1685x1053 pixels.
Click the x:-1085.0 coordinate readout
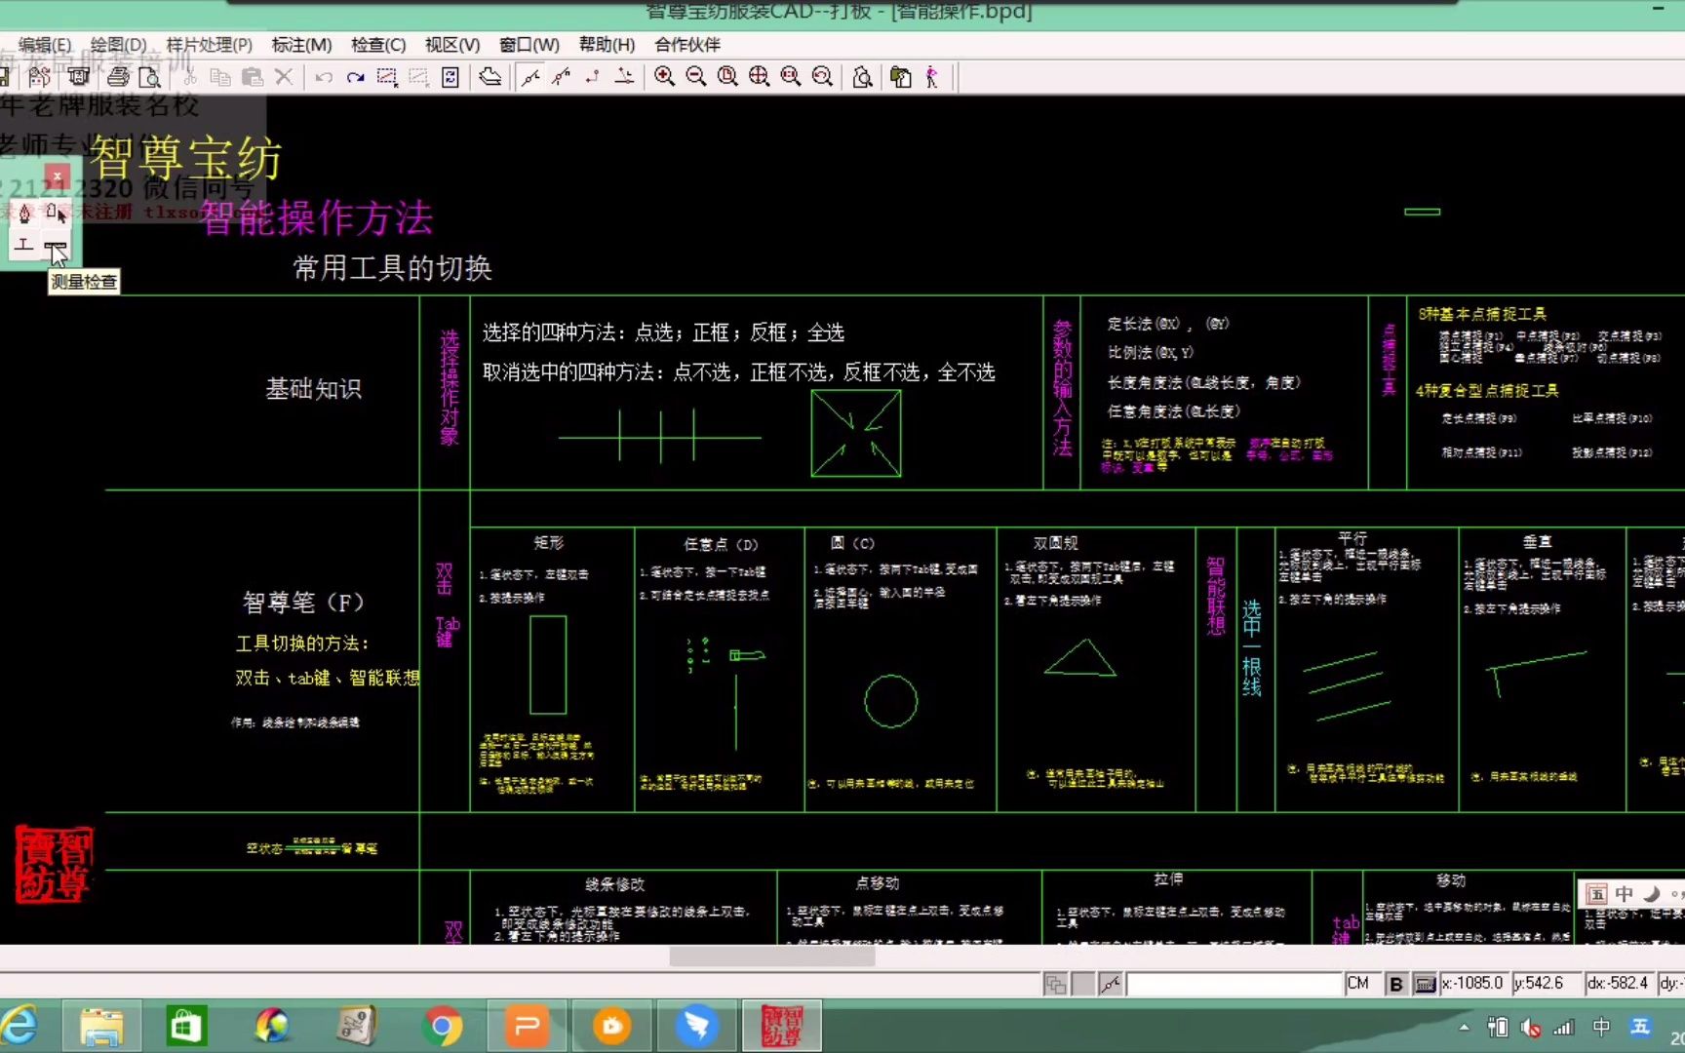(x=1473, y=984)
